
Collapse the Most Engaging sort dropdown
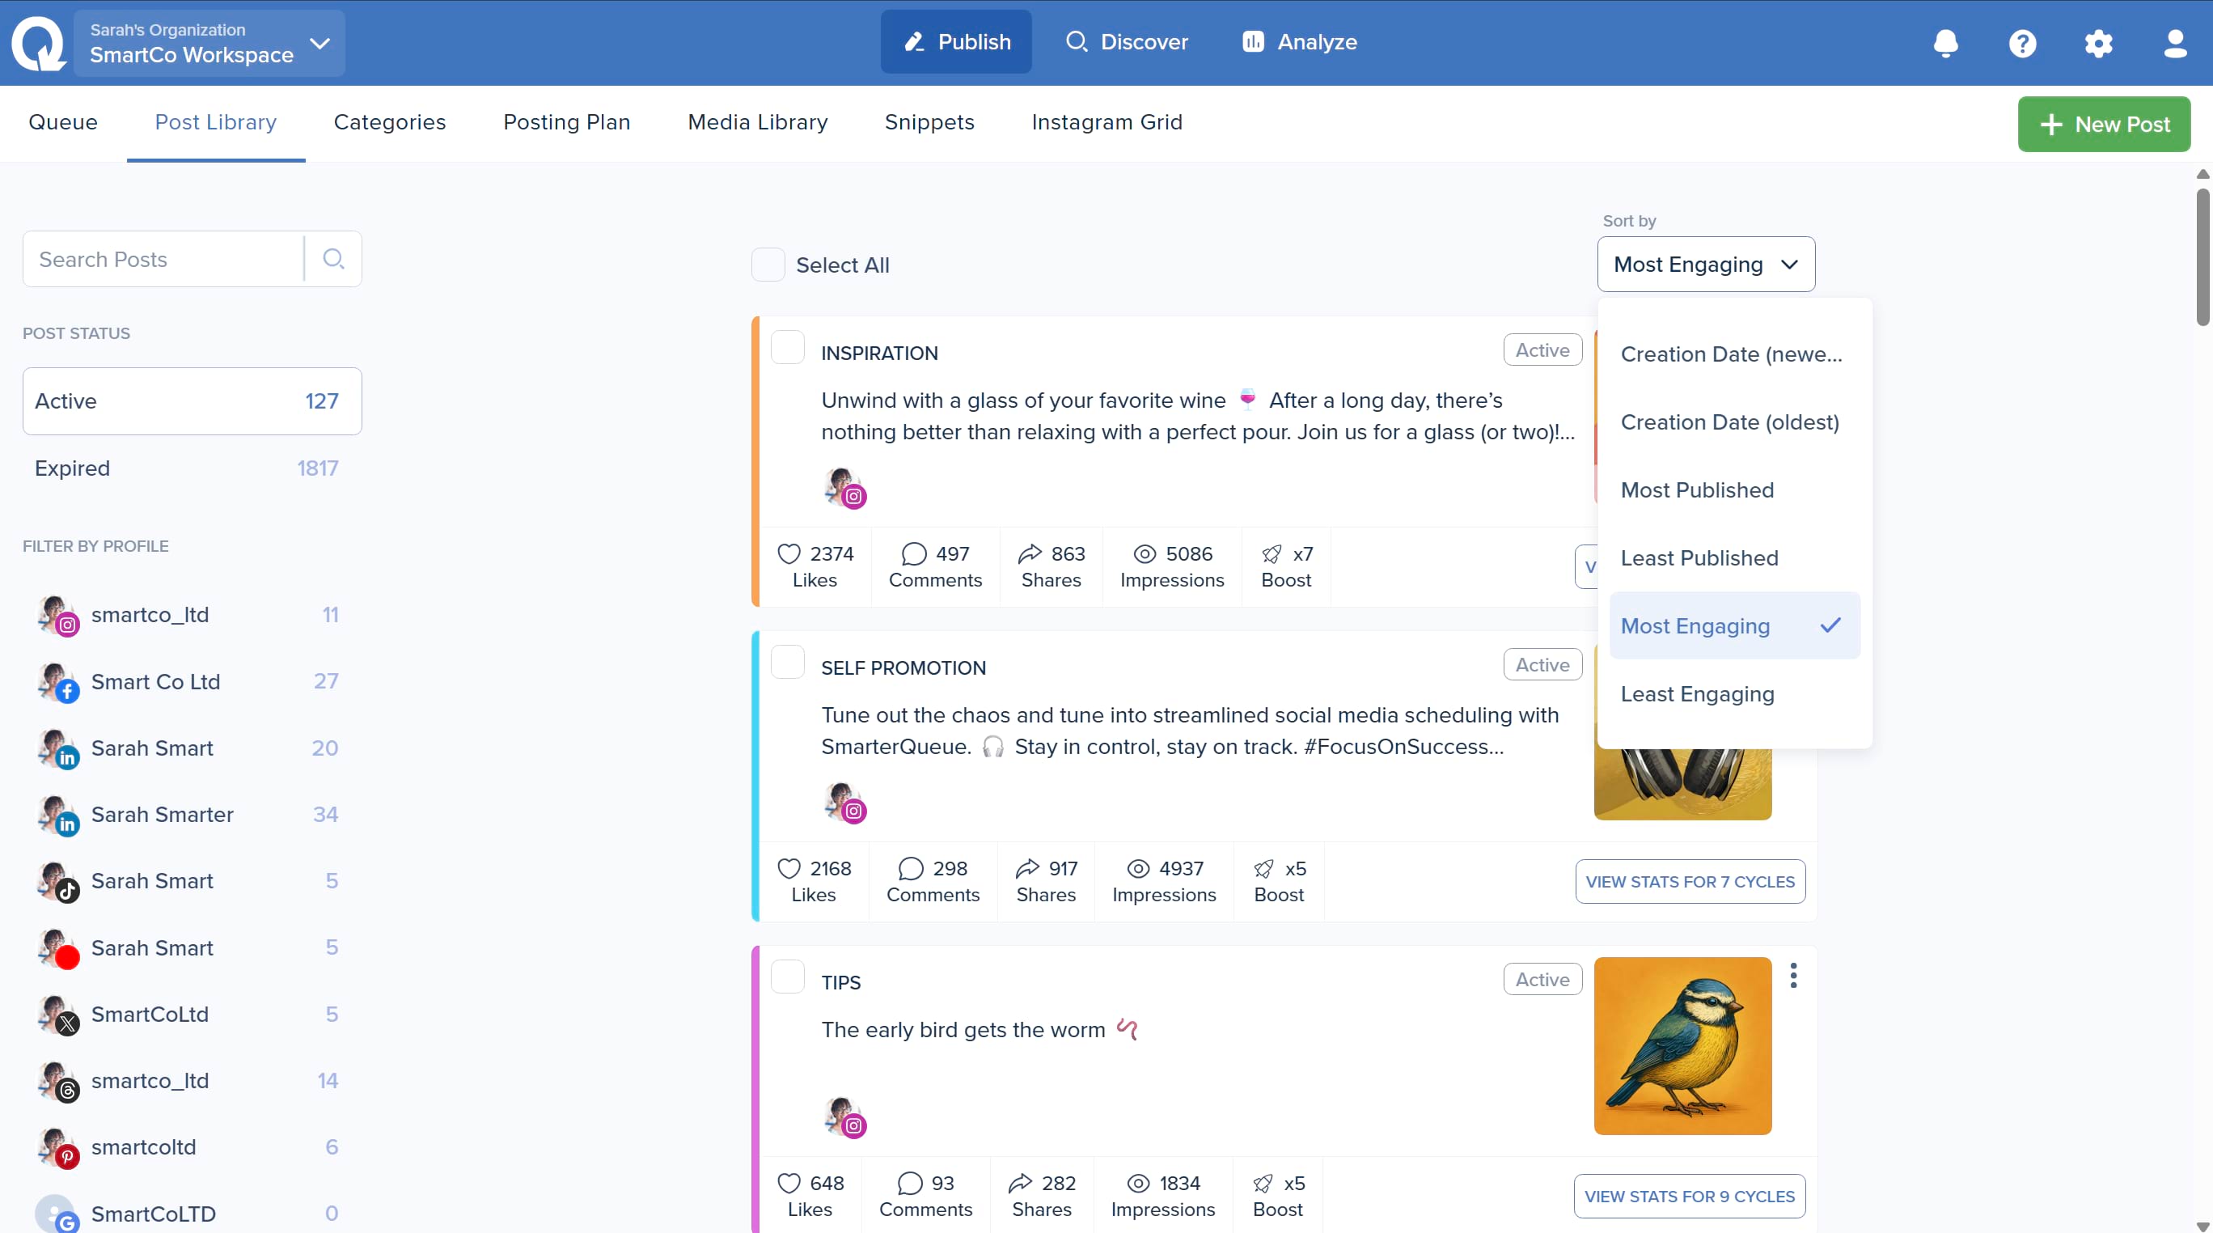pyautogui.click(x=1705, y=265)
